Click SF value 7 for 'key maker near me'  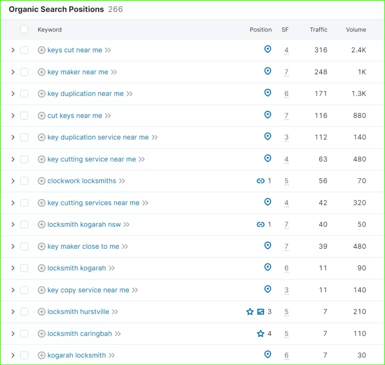(x=286, y=72)
